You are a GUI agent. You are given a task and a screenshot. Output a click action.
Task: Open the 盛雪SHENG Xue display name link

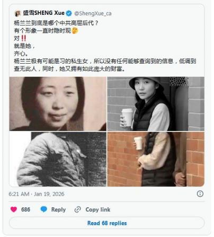pyautogui.click(x=43, y=13)
